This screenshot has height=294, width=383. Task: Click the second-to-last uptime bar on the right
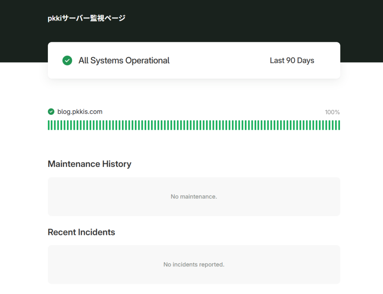pyautogui.click(x=335, y=125)
